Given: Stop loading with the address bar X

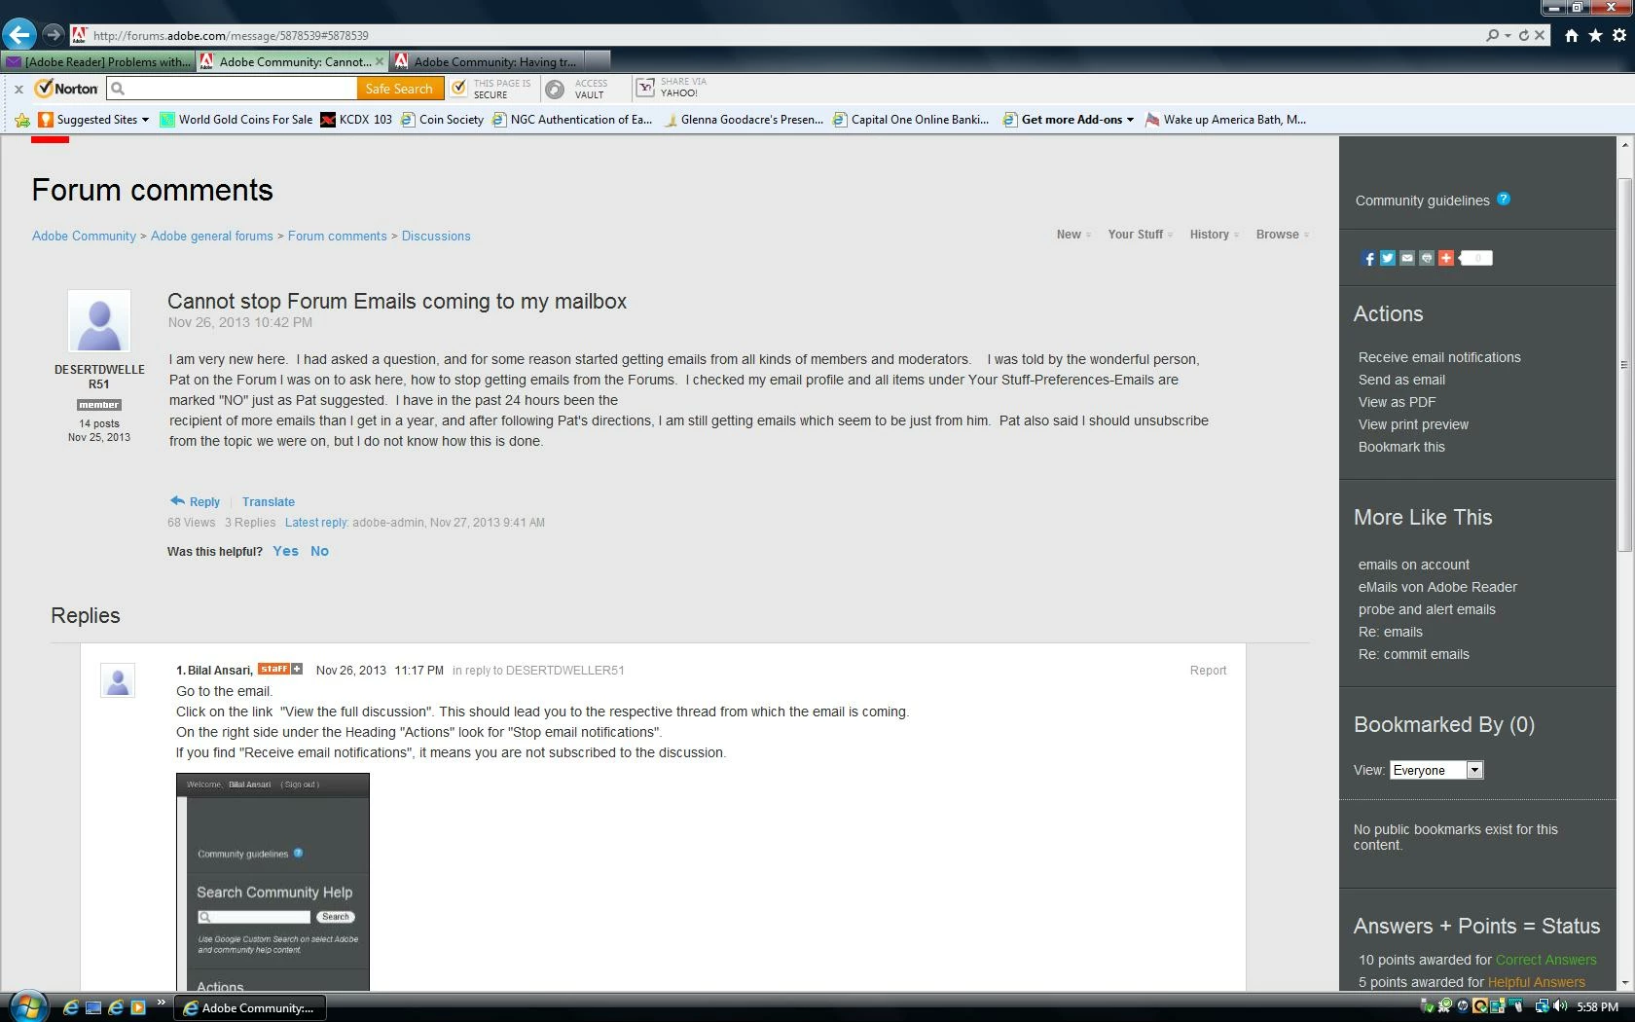Looking at the screenshot, I should pyautogui.click(x=1540, y=35).
